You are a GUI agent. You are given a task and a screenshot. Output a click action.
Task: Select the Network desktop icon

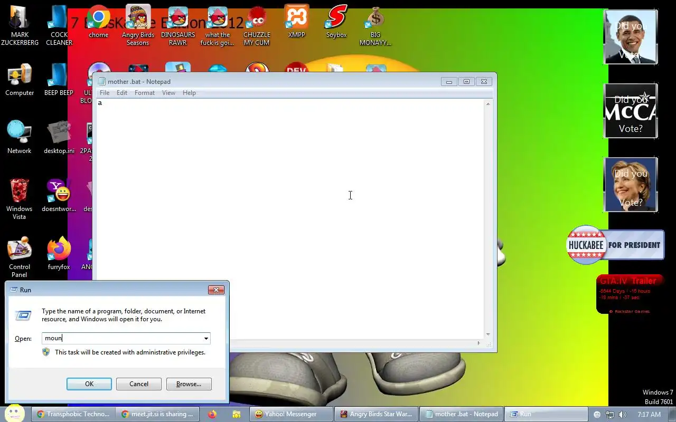20,137
